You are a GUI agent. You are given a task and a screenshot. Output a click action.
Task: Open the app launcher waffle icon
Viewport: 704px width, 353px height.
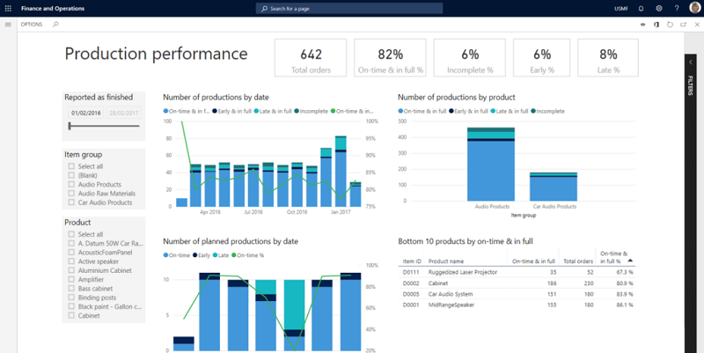point(8,8)
